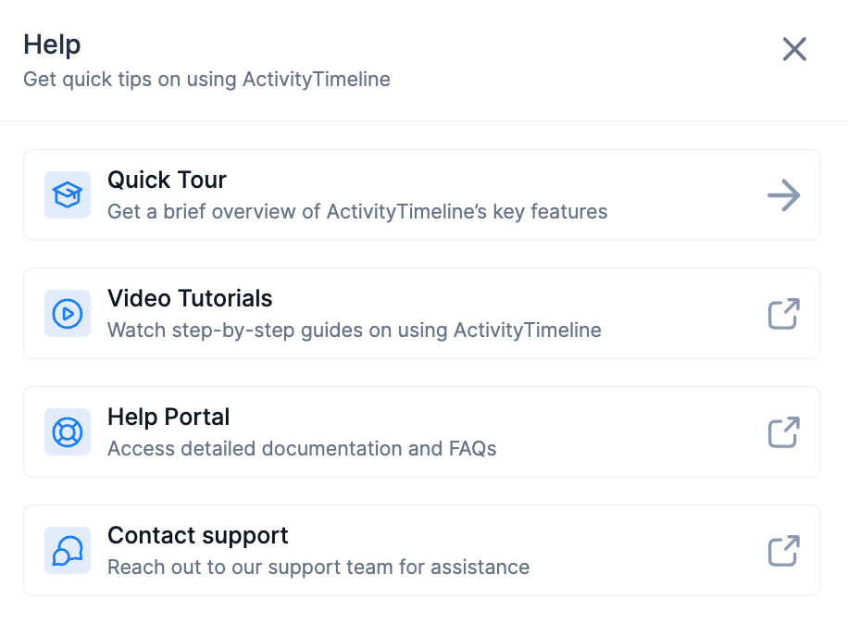Click "Watch step-by-step guides" description text

pyautogui.click(x=355, y=330)
